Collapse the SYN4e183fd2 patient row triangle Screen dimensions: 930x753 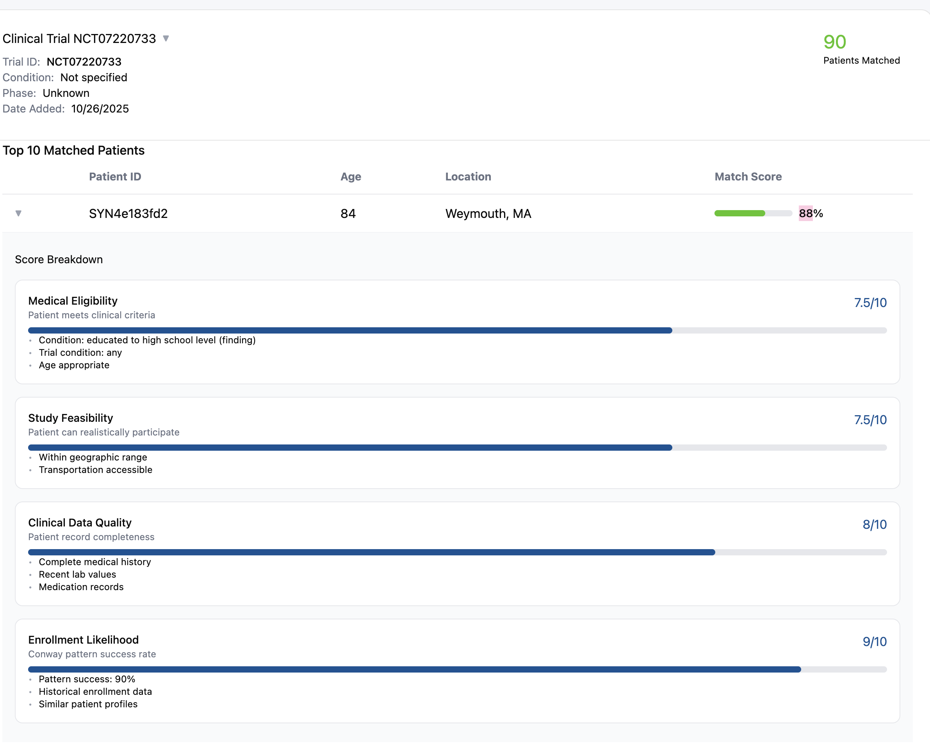pos(18,213)
